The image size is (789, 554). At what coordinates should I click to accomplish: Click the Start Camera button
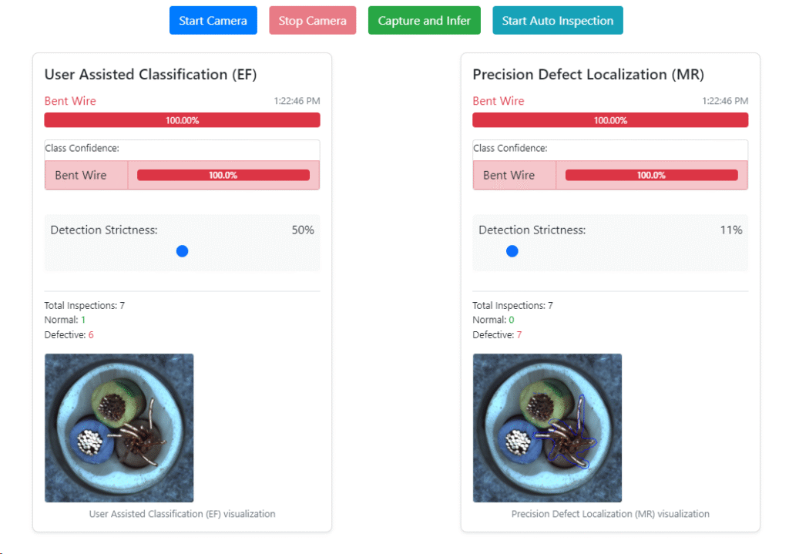click(x=213, y=21)
